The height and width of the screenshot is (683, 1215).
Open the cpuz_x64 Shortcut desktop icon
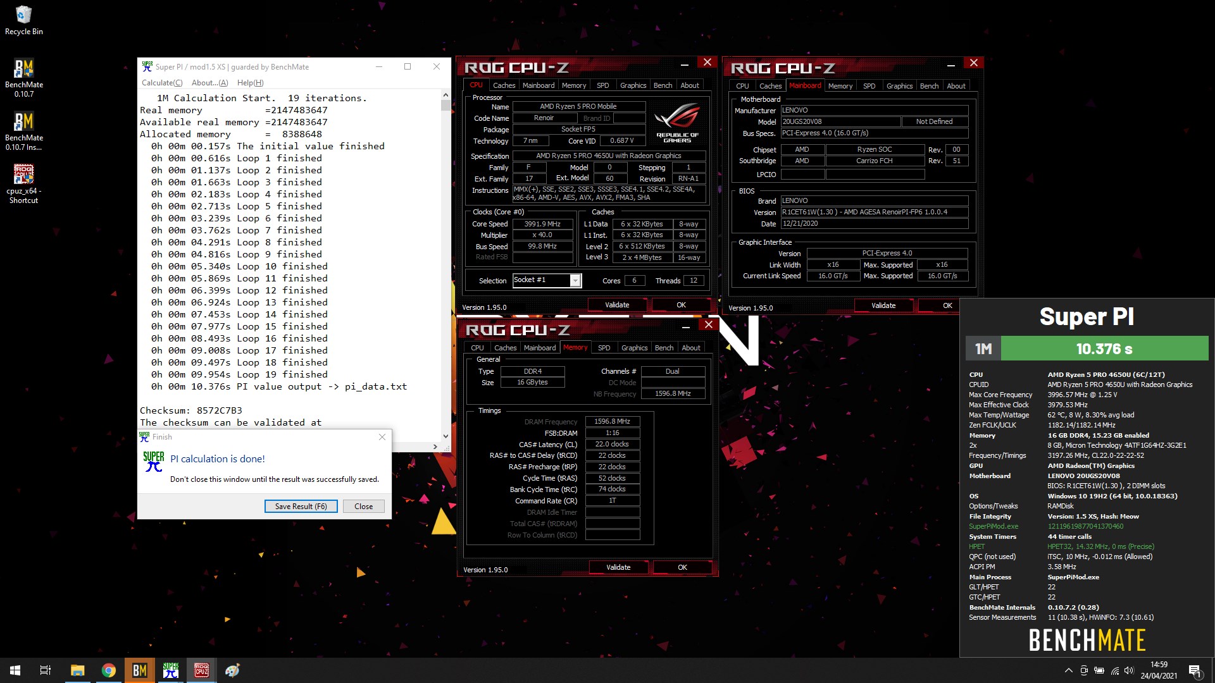(x=23, y=184)
